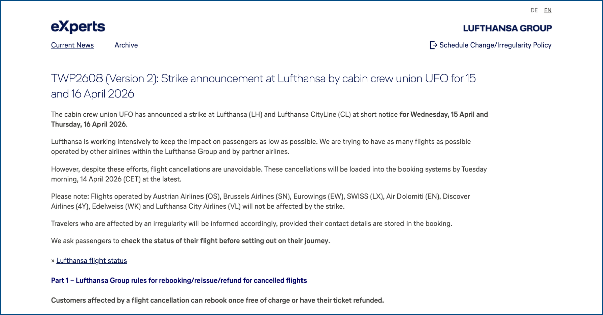
Task: Click the Lufthansa Group logo
Action: (507, 28)
